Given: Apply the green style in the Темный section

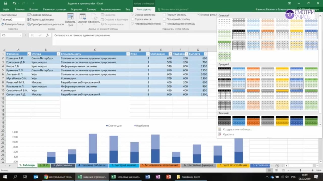Looking at the screenshot, I should pos(311,121).
